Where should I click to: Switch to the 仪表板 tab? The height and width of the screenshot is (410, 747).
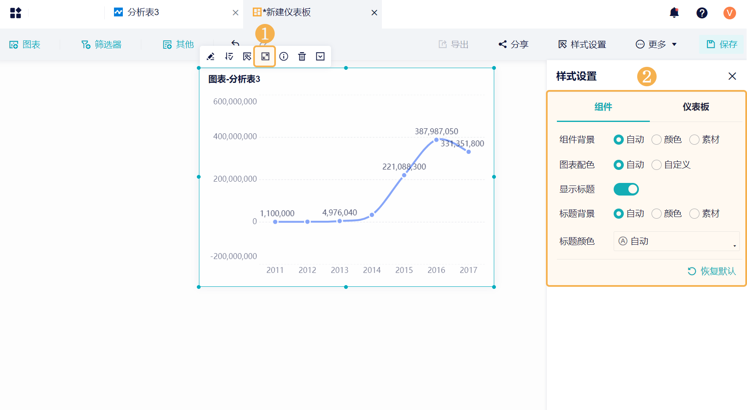point(696,107)
